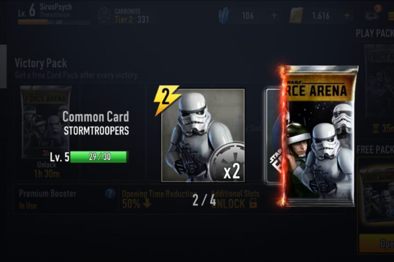Image resolution: width=394 pixels, height=262 pixels.
Task: Add credits with the plus next to 1,616
Action: (347, 15)
